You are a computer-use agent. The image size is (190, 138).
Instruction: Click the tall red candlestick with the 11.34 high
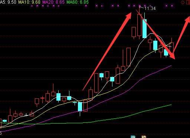(139, 25)
